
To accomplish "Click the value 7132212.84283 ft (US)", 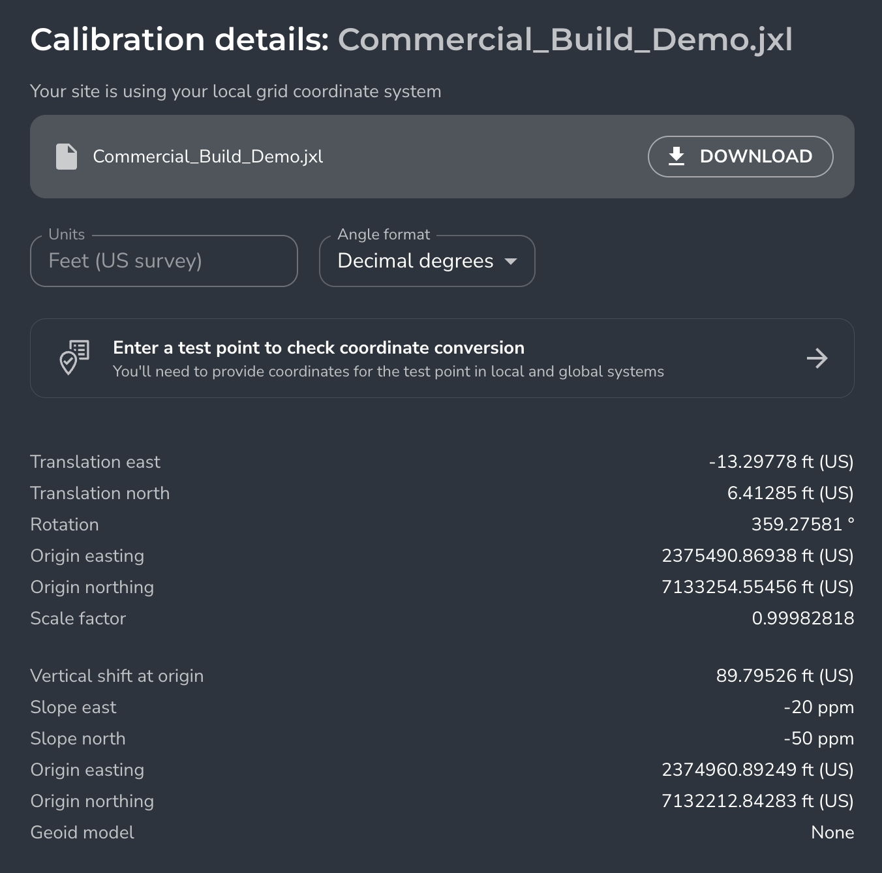I will click(758, 801).
